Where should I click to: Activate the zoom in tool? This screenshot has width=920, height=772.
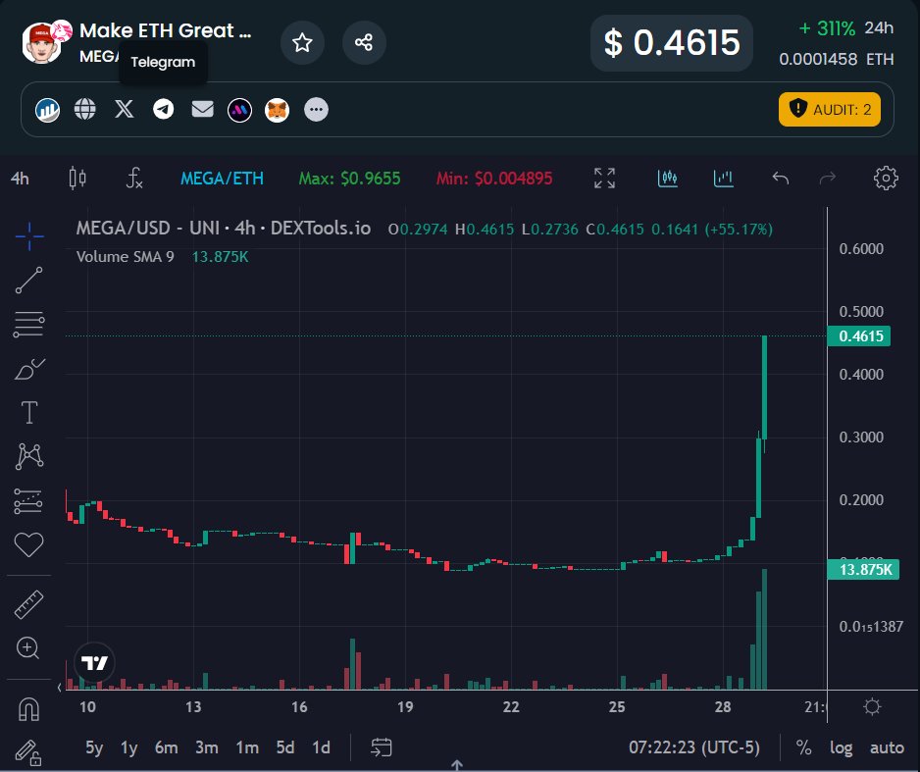(x=28, y=648)
